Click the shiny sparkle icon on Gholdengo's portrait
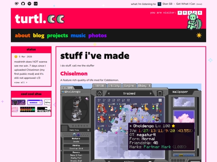 [x=87, y=99]
